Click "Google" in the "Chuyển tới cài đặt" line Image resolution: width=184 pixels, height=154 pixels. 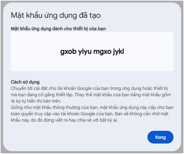(84, 89)
